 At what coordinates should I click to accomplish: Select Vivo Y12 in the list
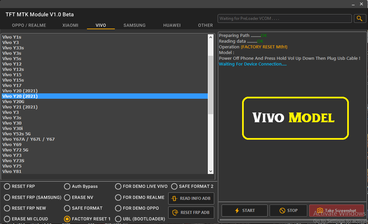tap(105, 64)
